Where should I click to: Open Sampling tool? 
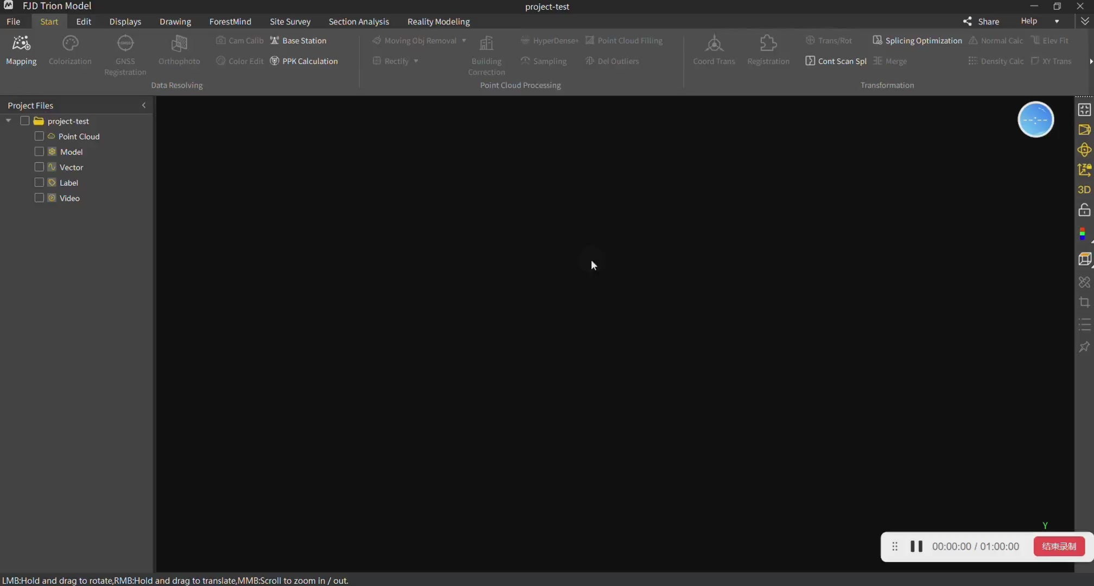click(543, 61)
